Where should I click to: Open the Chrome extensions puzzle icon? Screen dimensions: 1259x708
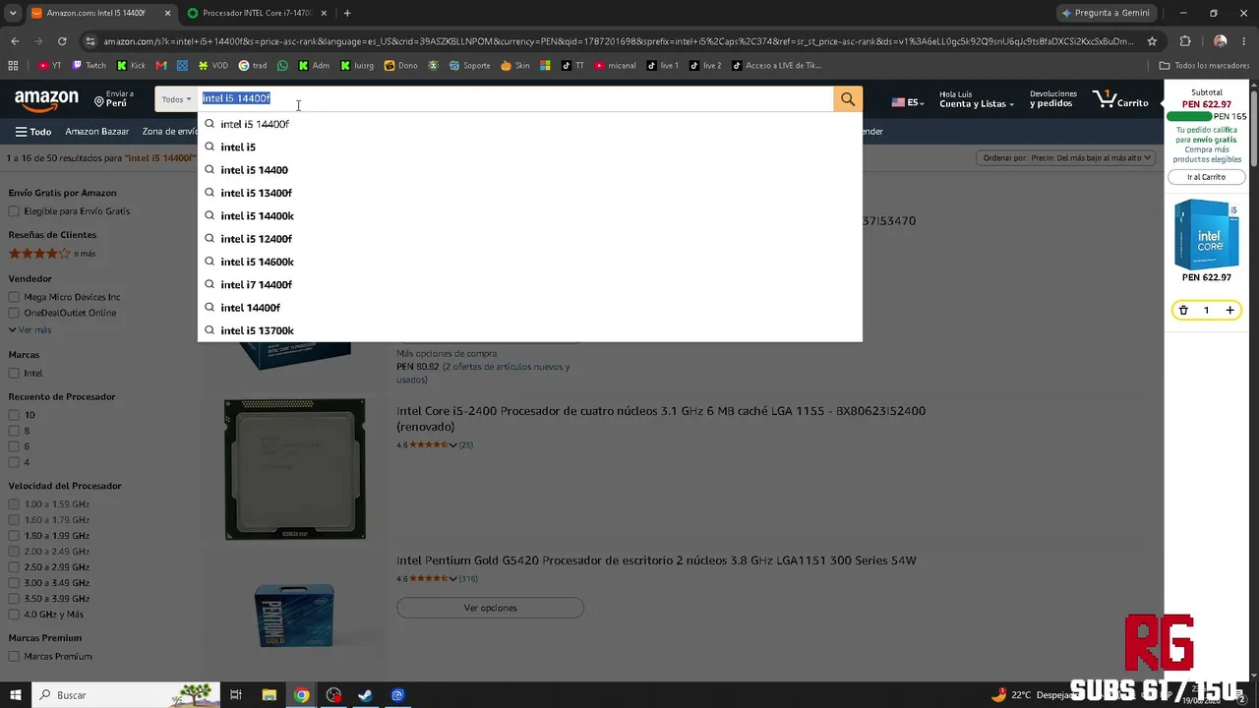tap(1185, 41)
